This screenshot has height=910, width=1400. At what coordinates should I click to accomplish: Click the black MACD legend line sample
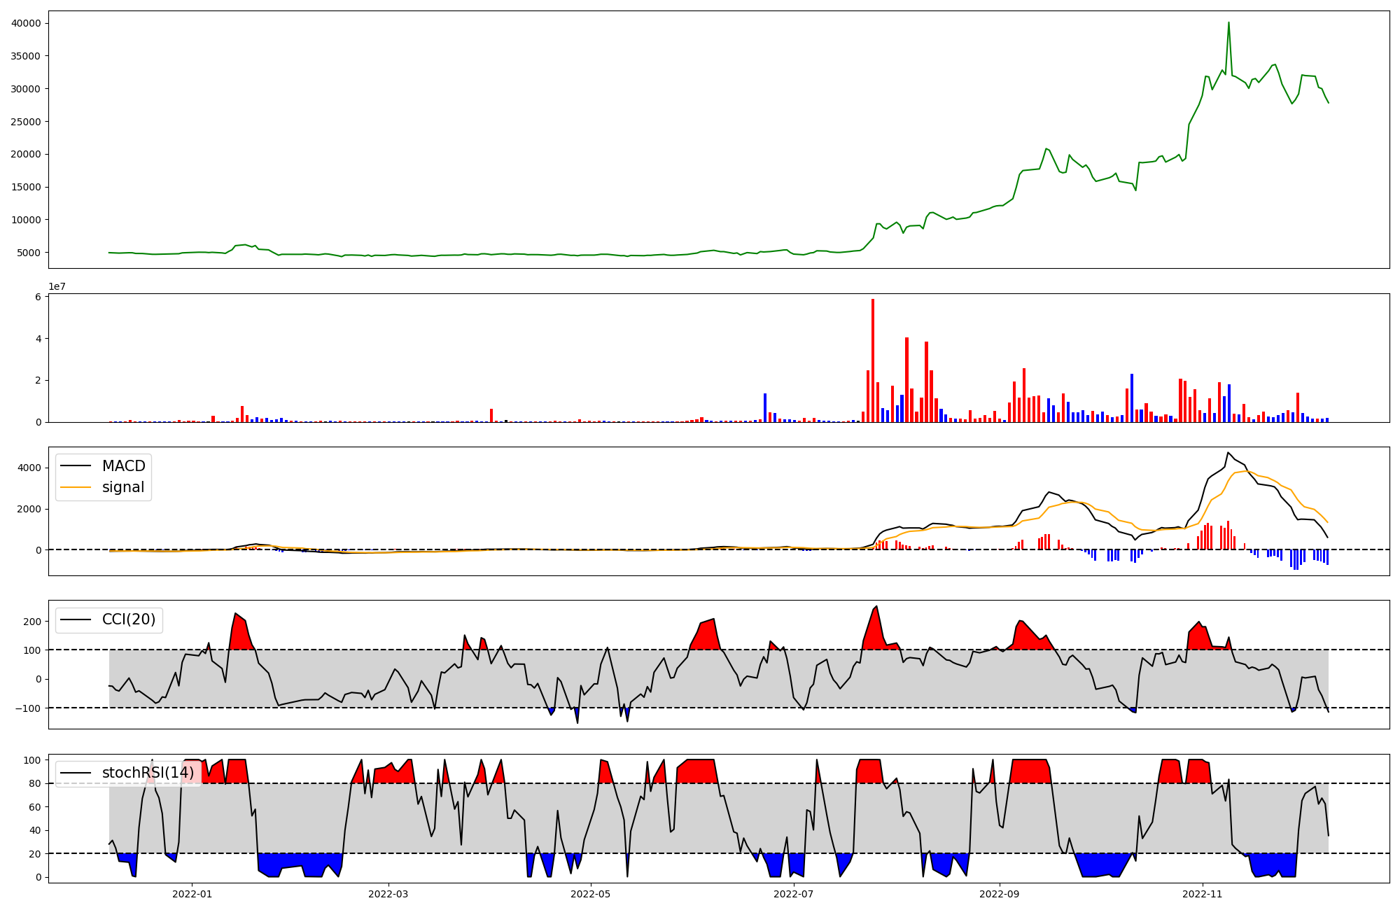click(76, 466)
